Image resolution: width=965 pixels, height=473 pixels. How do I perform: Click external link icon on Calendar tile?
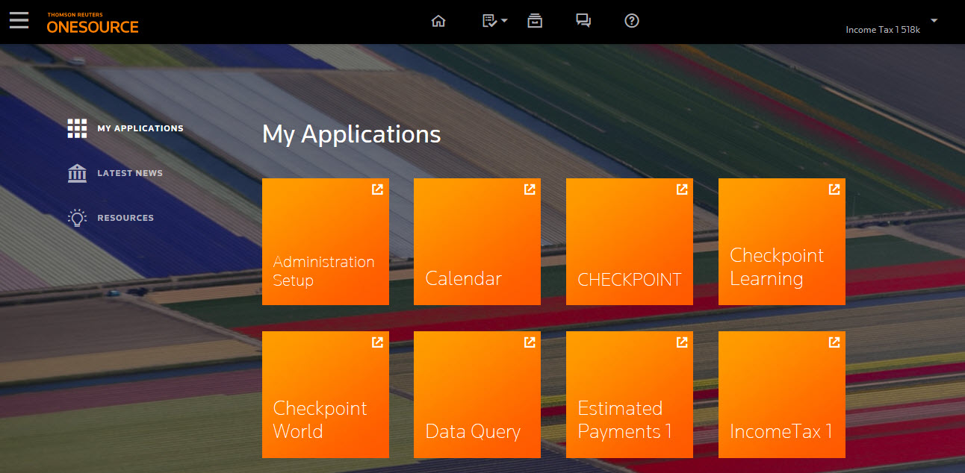coord(530,189)
